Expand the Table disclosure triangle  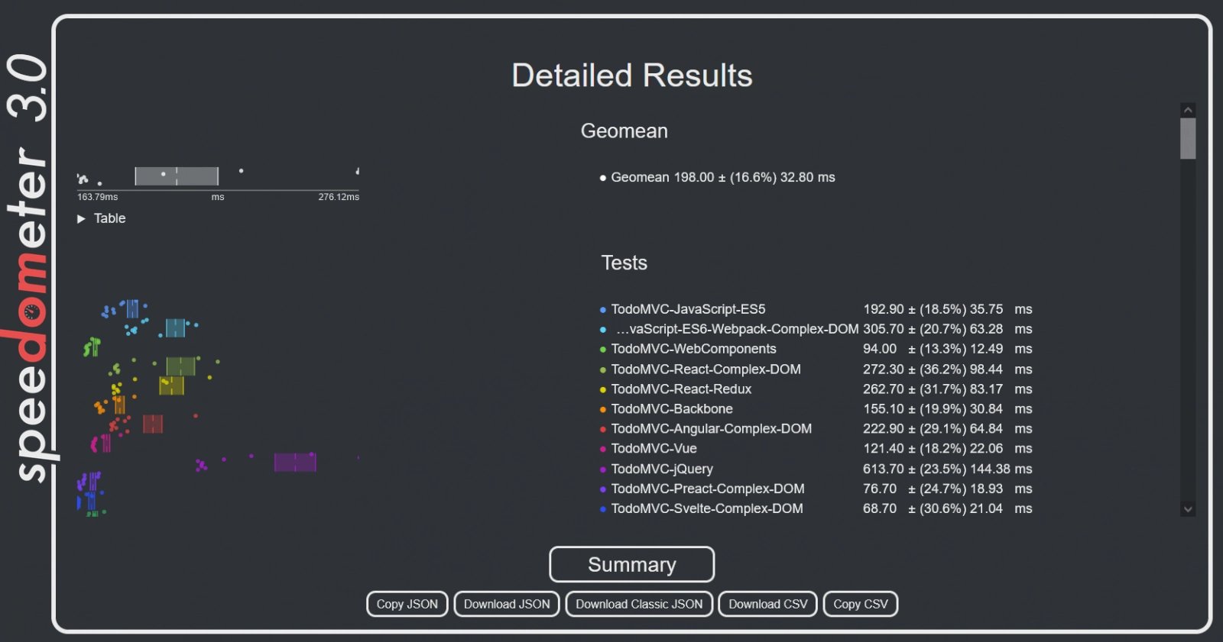coord(81,219)
